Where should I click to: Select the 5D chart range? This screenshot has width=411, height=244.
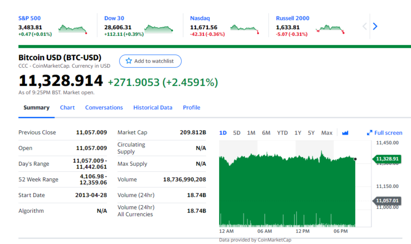(x=236, y=133)
